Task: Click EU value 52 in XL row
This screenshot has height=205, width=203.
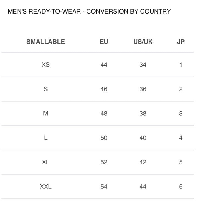Action: pyautogui.click(x=104, y=162)
